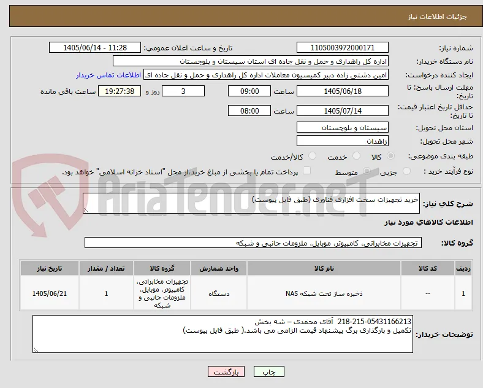
Task: Select the کالا/خدمت radio button
Action: coord(313,156)
